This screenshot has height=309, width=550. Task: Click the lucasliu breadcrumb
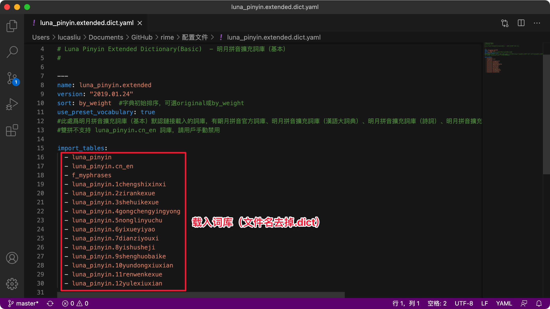69,37
